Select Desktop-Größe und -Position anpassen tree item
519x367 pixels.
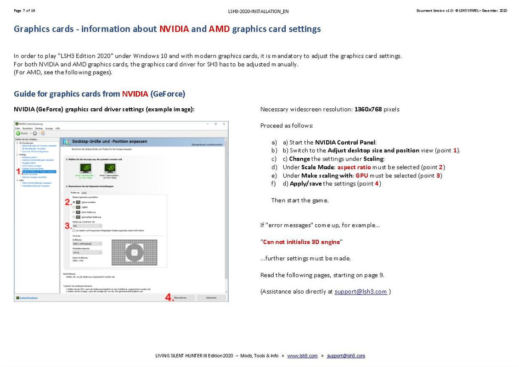tap(39, 172)
